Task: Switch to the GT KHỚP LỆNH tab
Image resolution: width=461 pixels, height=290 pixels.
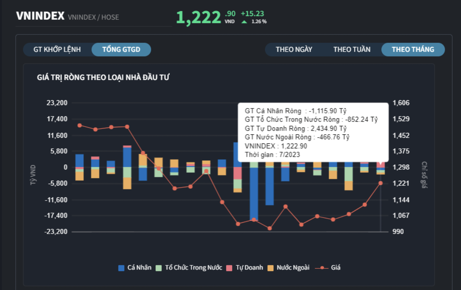Action: (57, 50)
